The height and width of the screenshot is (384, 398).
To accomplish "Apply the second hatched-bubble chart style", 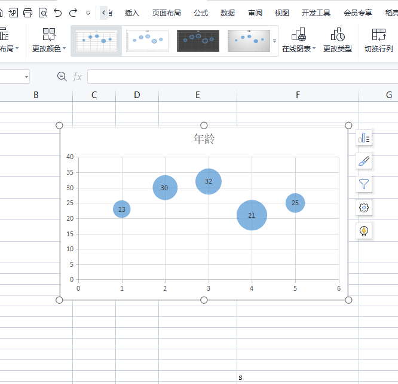I will point(147,41).
